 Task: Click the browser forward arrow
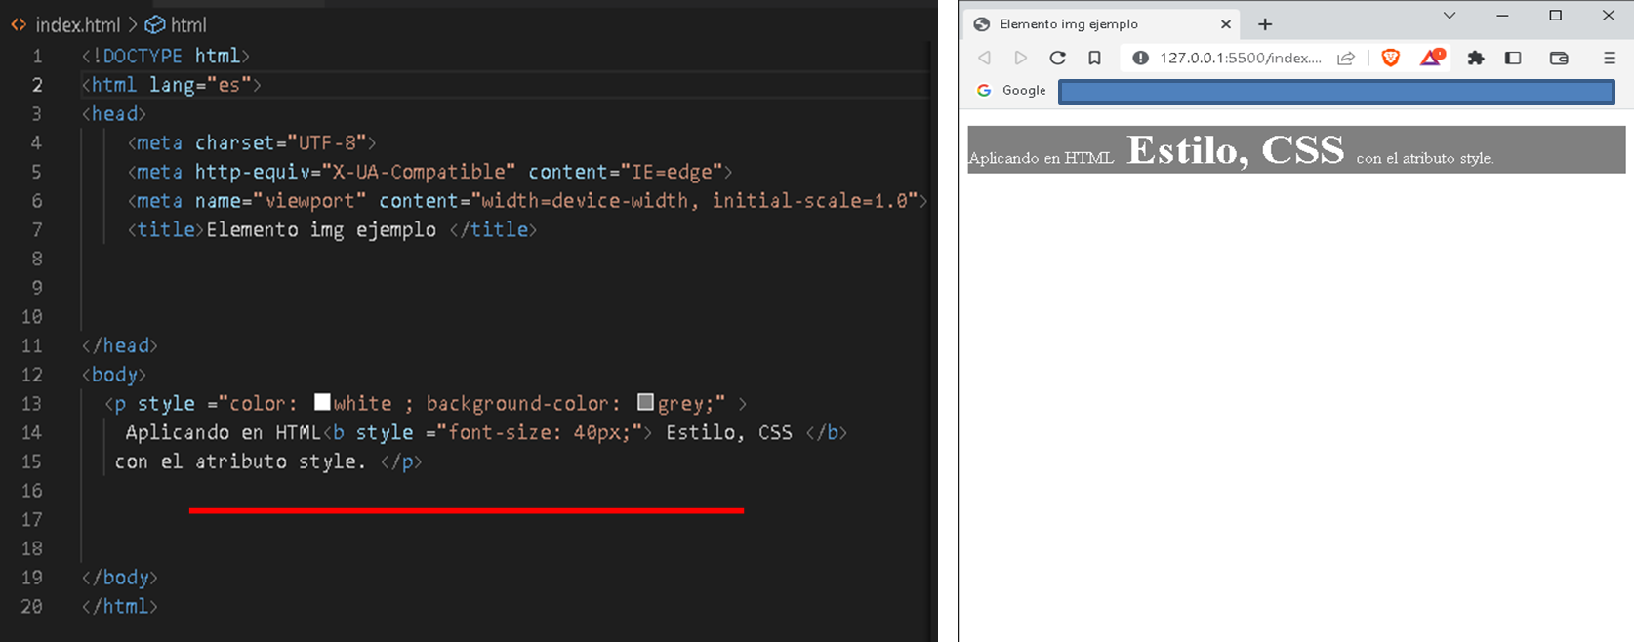[x=1020, y=58]
